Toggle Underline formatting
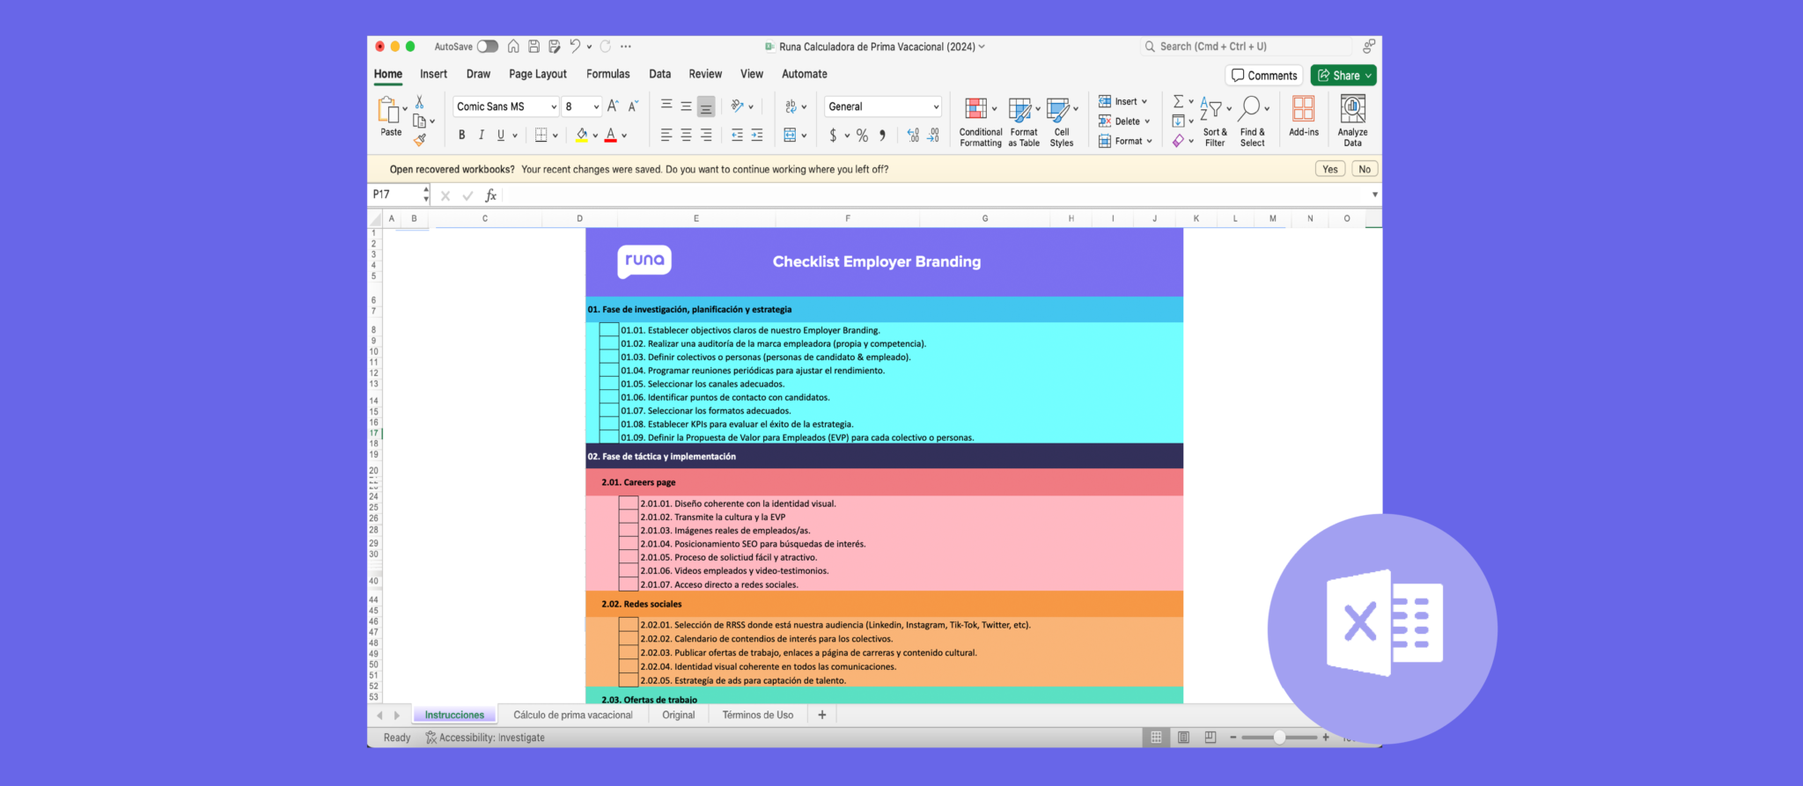 501,135
